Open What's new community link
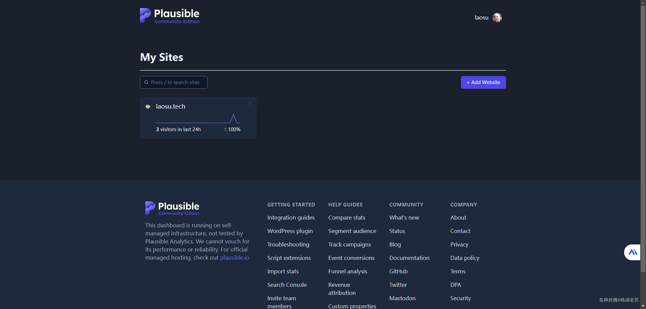The image size is (646, 309). [x=404, y=218]
